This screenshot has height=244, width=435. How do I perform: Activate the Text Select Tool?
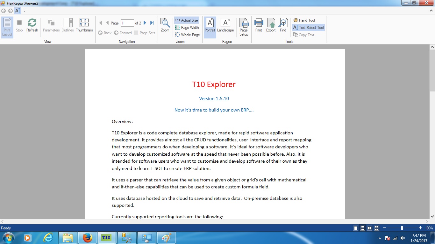[x=308, y=28]
